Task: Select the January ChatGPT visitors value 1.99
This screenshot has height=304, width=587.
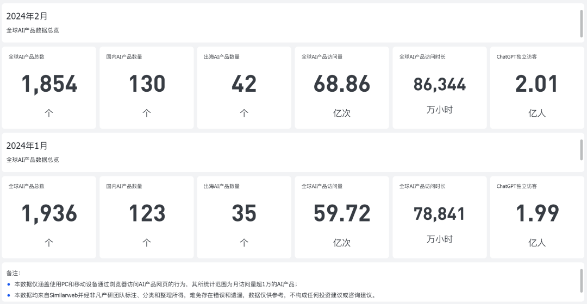Action: tap(537, 213)
